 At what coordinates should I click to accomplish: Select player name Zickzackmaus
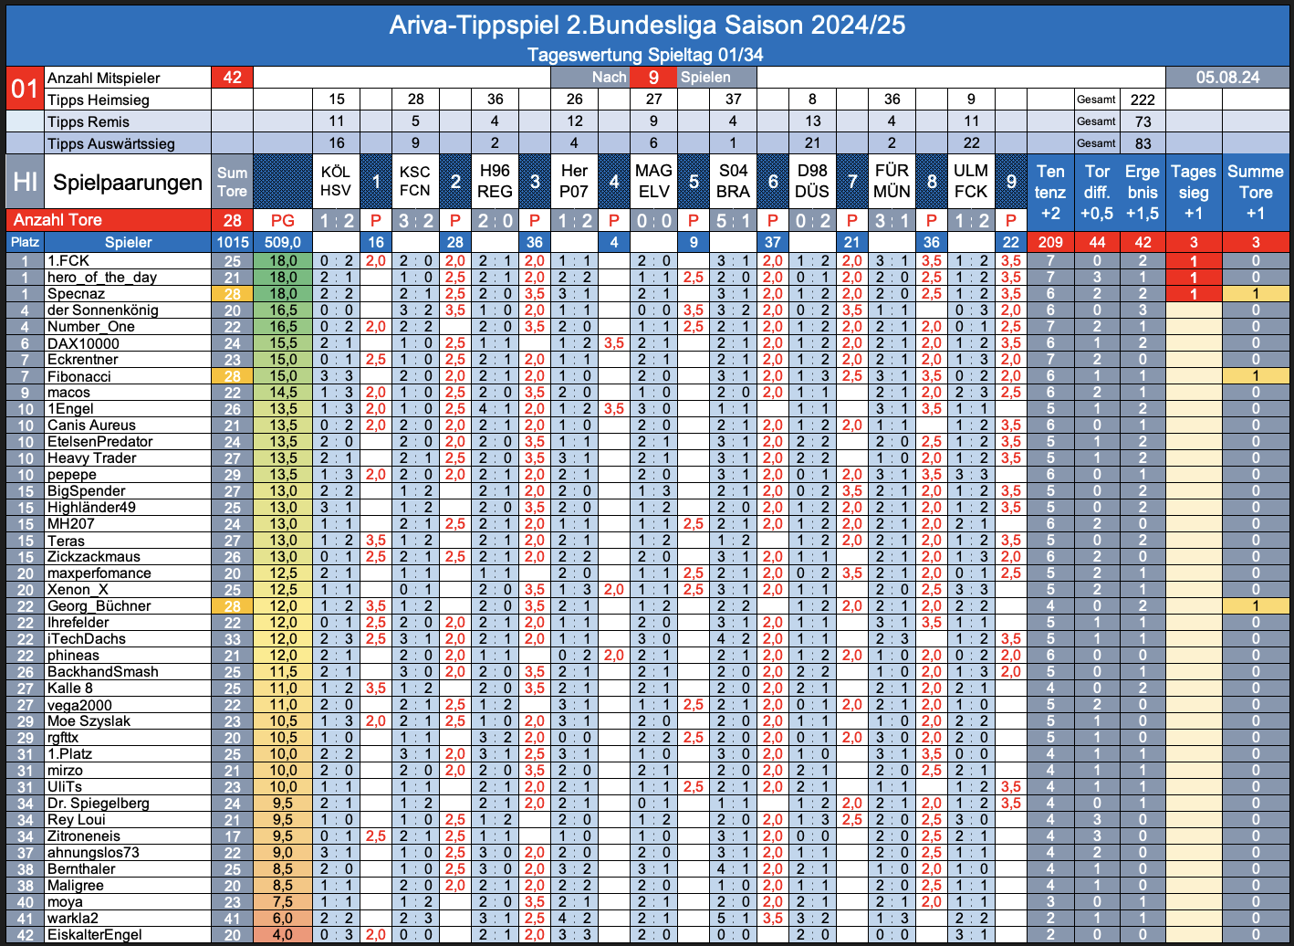point(94,556)
